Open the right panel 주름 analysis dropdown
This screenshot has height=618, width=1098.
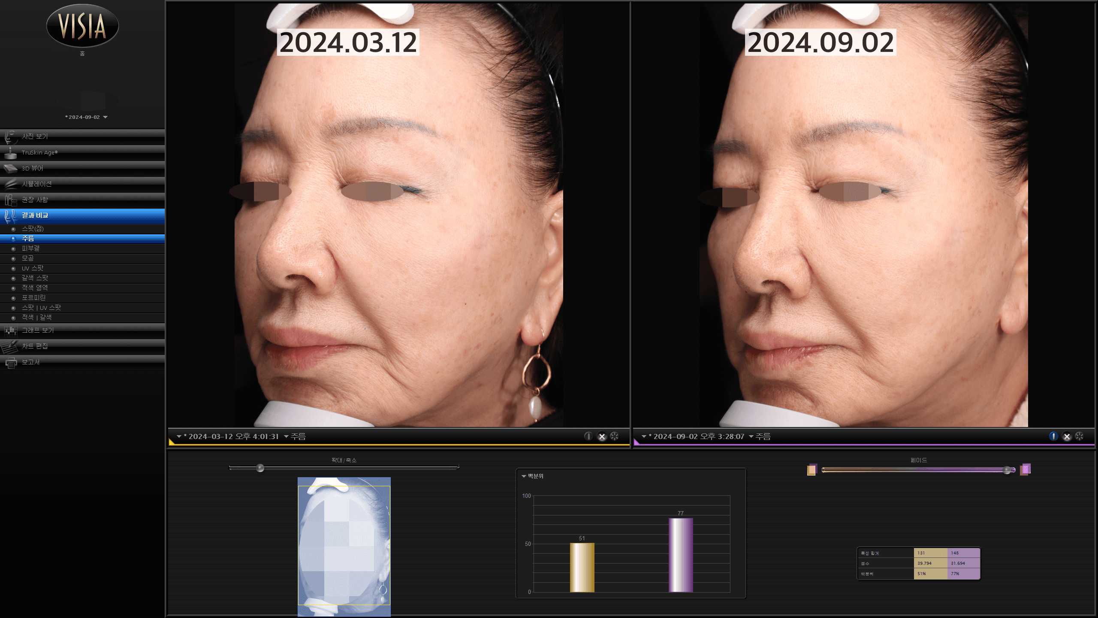click(x=760, y=436)
